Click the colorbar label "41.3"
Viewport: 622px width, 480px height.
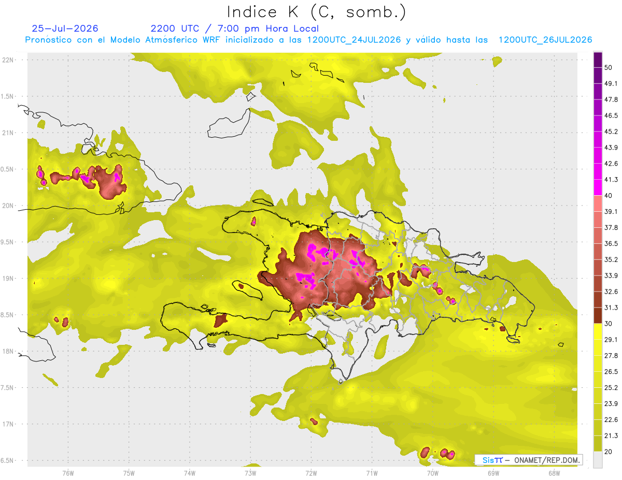tap(611, 180)
